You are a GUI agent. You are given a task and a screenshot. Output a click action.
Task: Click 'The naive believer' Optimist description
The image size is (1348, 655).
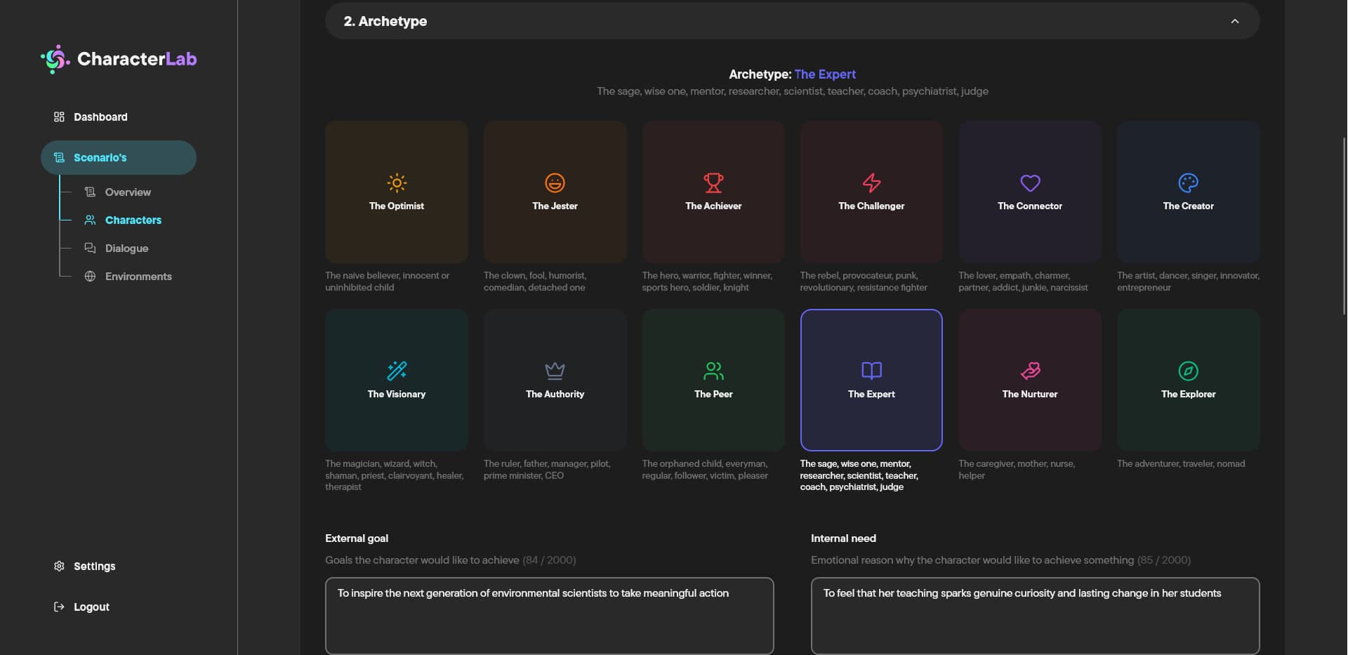(x=388, y=281)
